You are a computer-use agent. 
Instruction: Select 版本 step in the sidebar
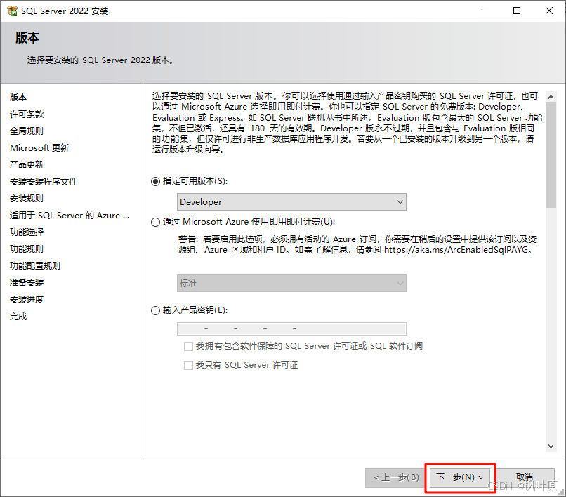pos(18,98)
